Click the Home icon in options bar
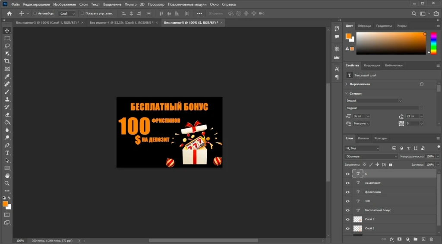Screen dimensions: 442x244 [9, 13]
